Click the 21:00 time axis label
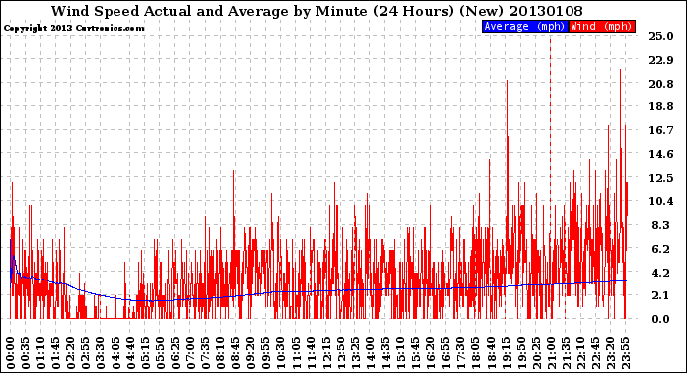Image resolution: width=687 pixels, height=373 pixels. [551, 353]
